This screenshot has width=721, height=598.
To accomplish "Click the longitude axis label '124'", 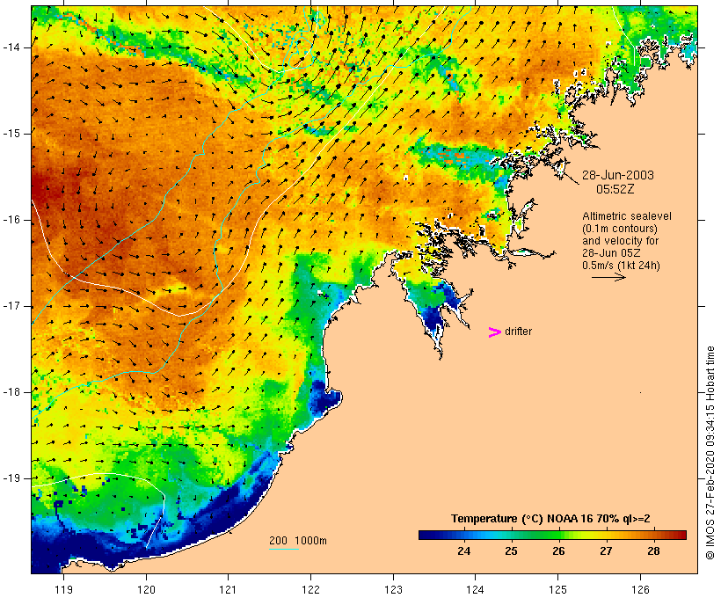I will tap(476, 590).
